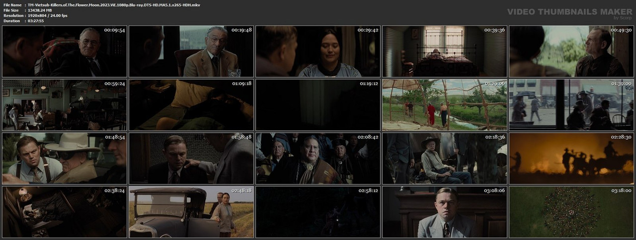
Task: Select the thumbnail at 00:19:48
Action: [191, 51]
